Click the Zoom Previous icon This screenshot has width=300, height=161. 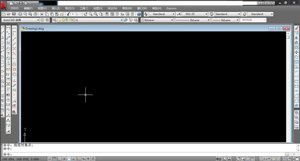point(101,14)
